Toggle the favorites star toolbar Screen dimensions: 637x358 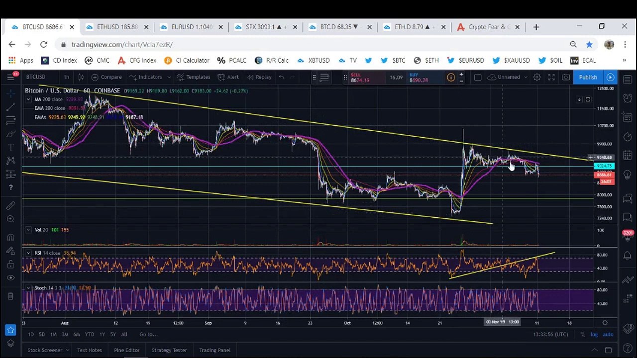[x=10, y=330]
